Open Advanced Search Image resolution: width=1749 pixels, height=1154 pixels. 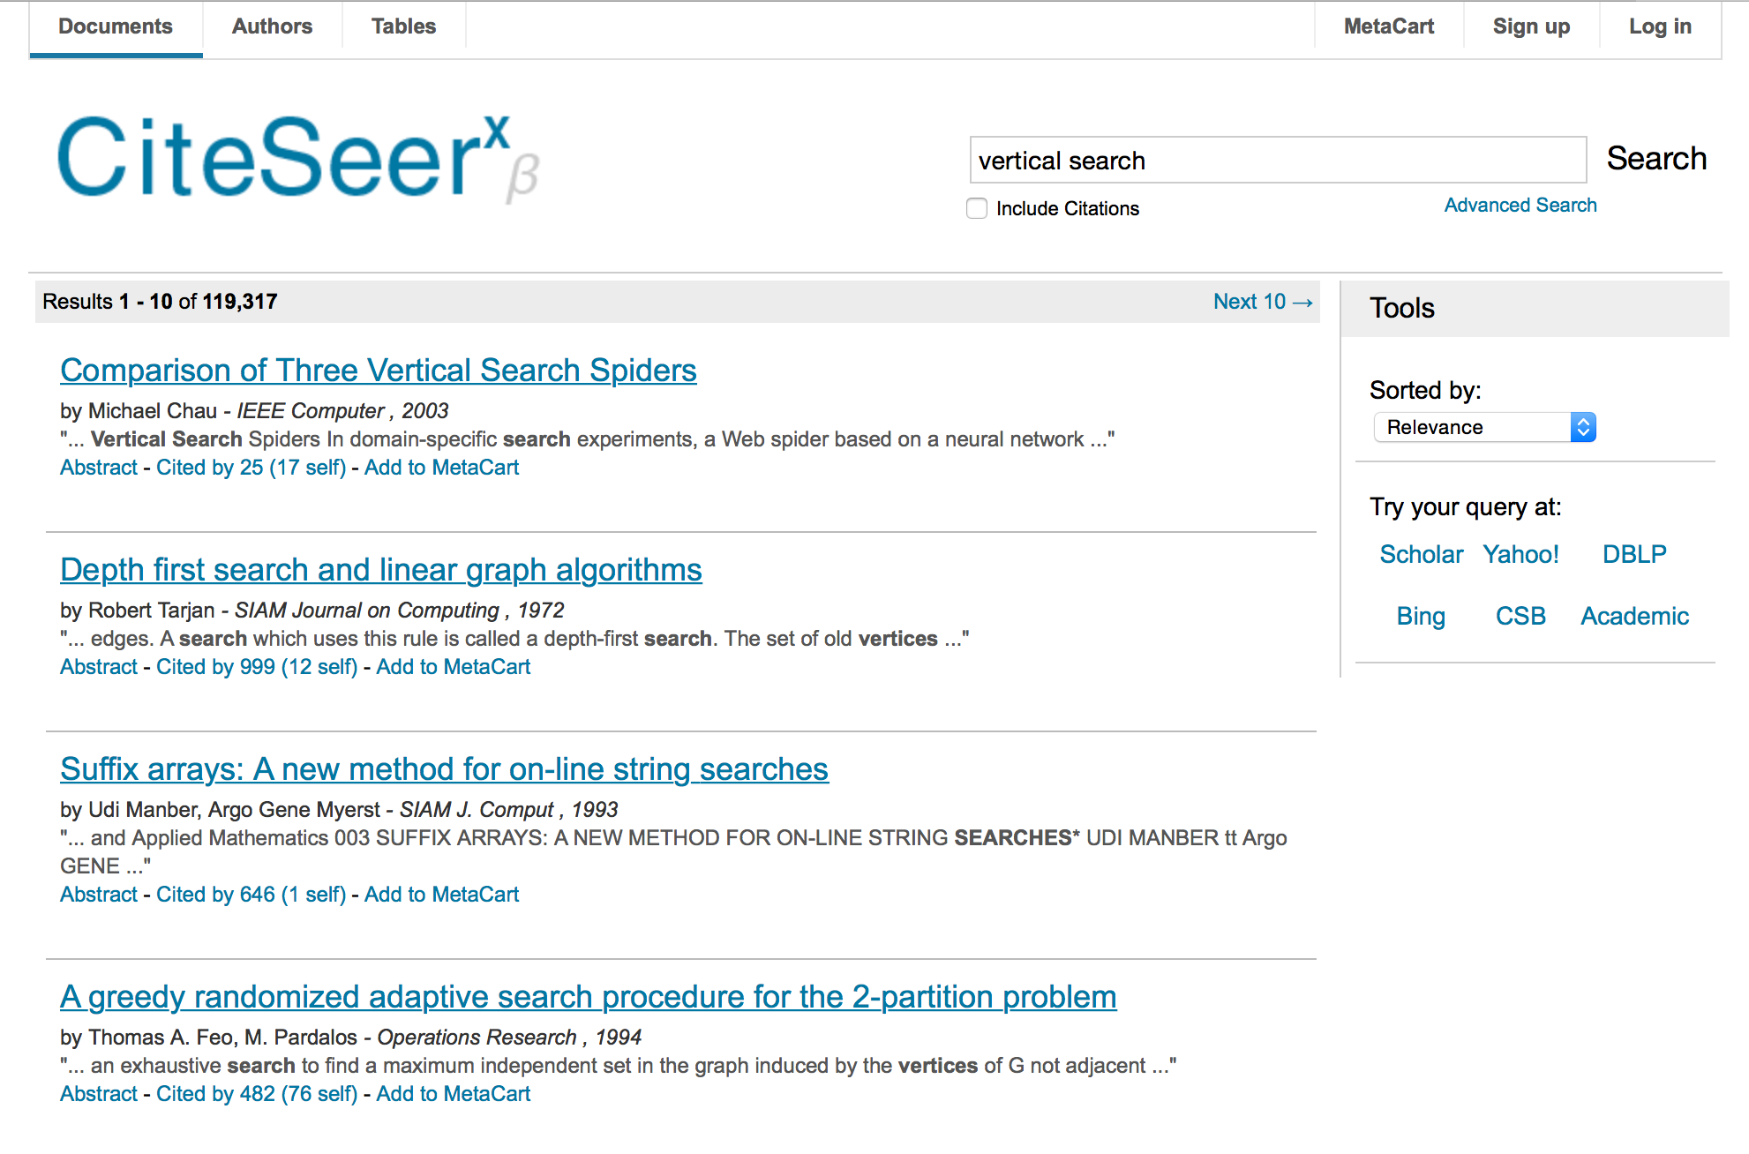tap(1520, 206)
